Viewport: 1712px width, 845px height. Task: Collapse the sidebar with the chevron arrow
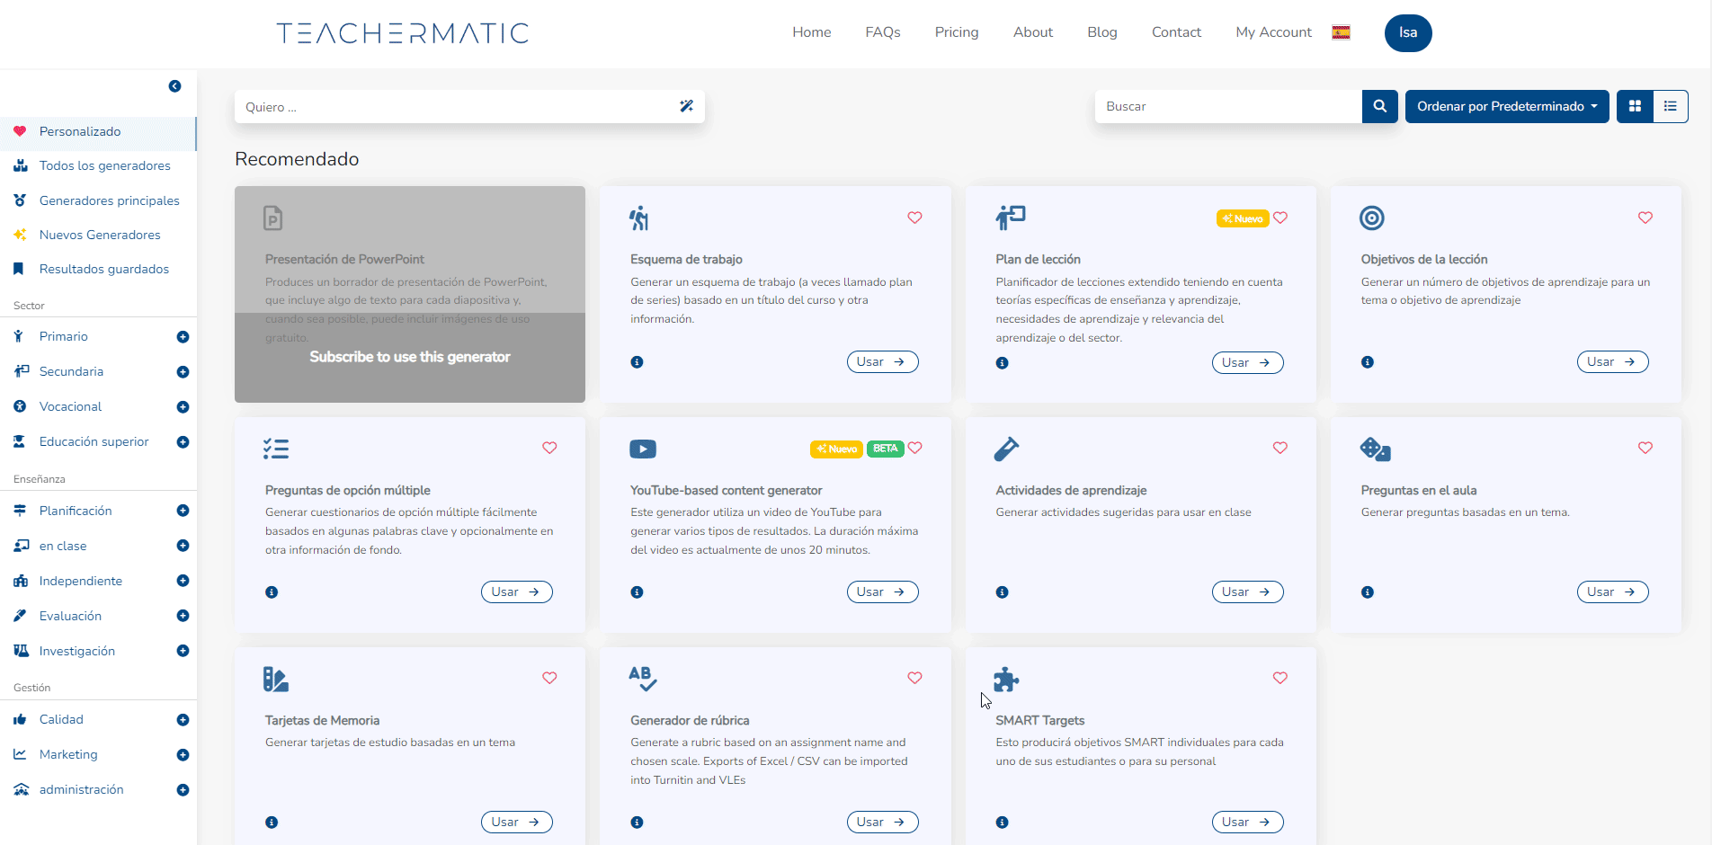pyautogui.click(x=174, y=85)
